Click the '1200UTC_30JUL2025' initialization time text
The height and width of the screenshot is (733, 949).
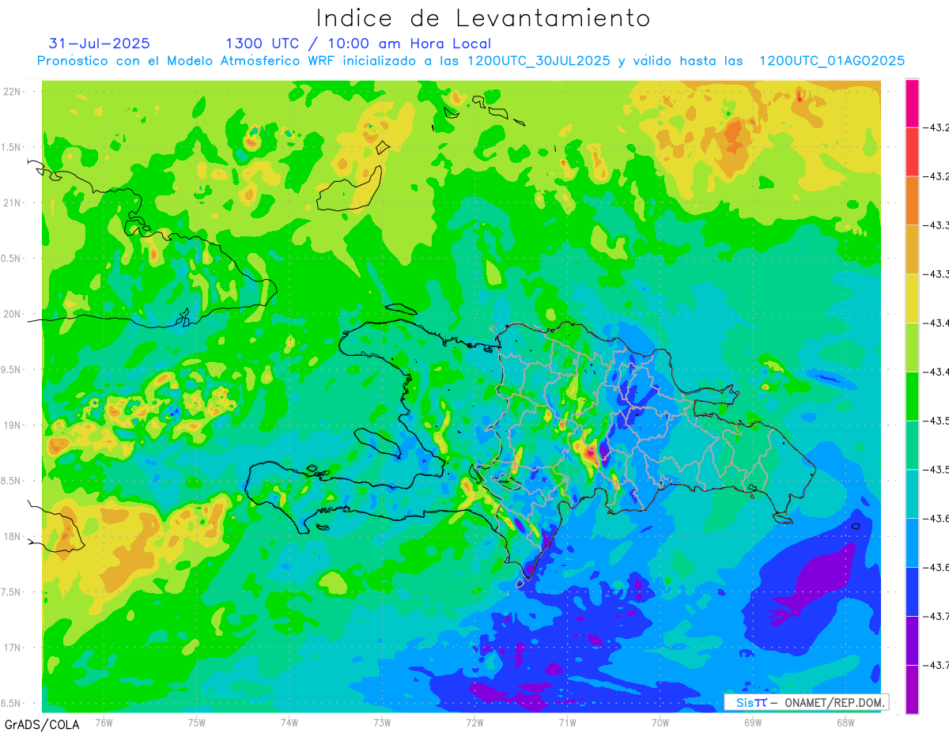[539, 61]
